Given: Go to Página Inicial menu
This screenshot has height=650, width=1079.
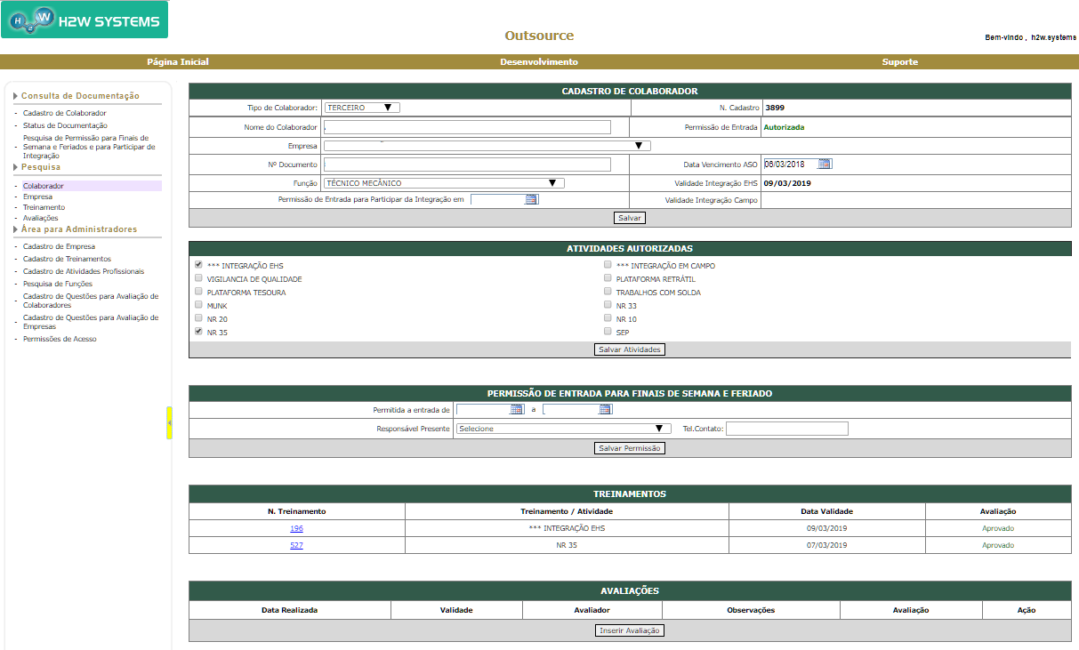Looking at the screenshot, I should 177,62.
